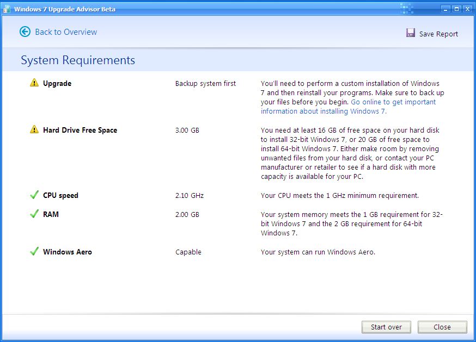Minimize the Upgrade Advisor window

click(446, 9)
